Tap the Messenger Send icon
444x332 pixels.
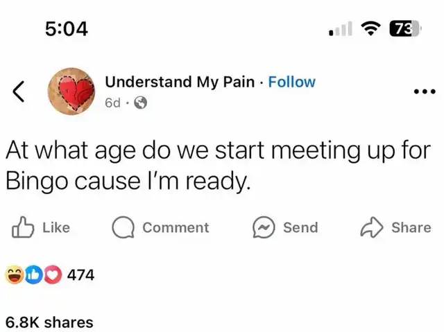tap(263, 227)
